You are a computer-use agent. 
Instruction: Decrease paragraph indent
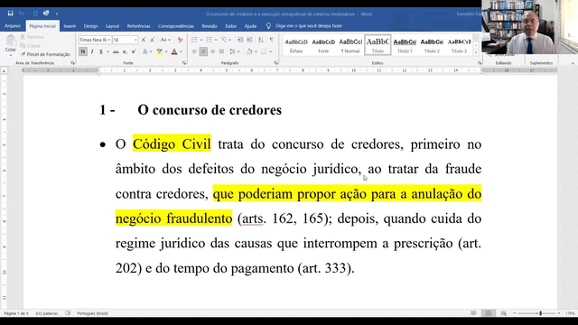pyautogui.click(x=240, y=40)
